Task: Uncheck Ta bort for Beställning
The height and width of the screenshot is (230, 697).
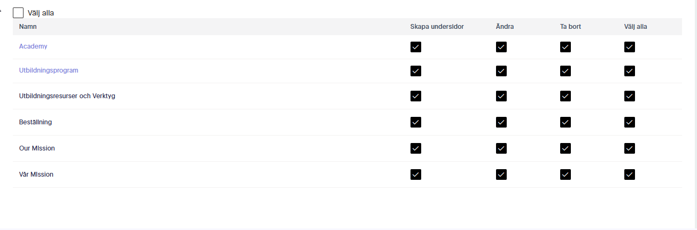Action: click(566, 122)
